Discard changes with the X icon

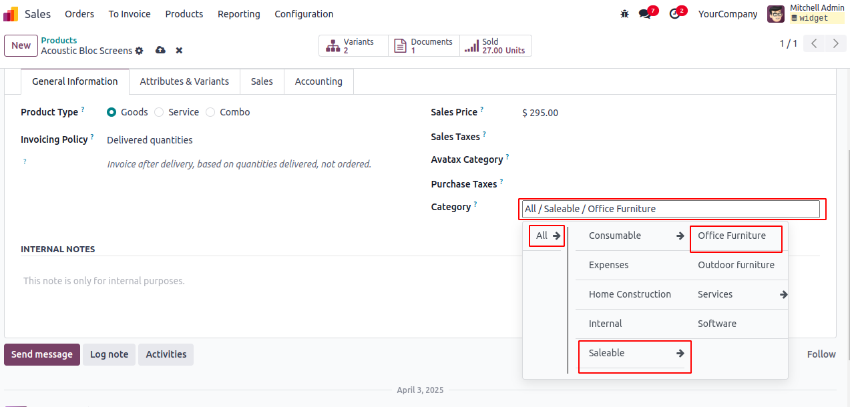click(x=179, y=51)
